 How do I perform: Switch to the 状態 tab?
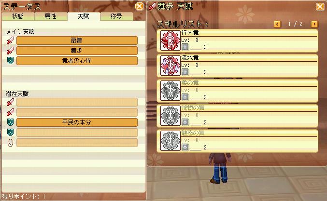(x=18, y=16)
